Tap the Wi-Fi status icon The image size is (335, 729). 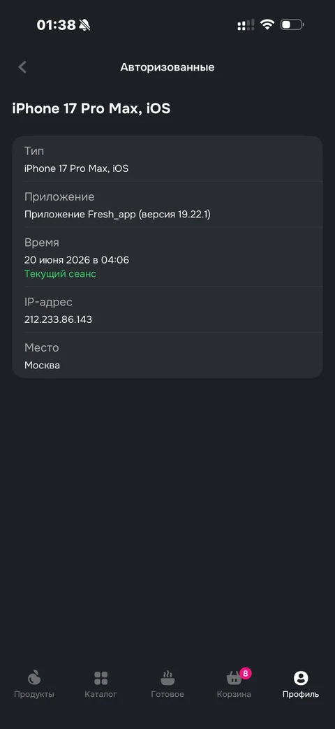point(267,24)
